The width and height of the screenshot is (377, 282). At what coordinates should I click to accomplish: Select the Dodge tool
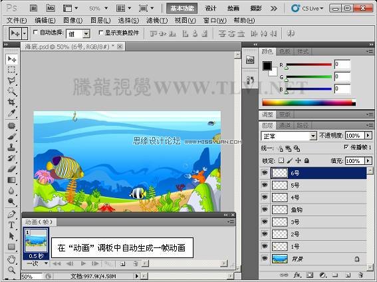click(11, 202)
